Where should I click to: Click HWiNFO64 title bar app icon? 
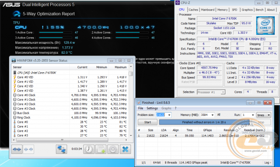pos(14,60)
